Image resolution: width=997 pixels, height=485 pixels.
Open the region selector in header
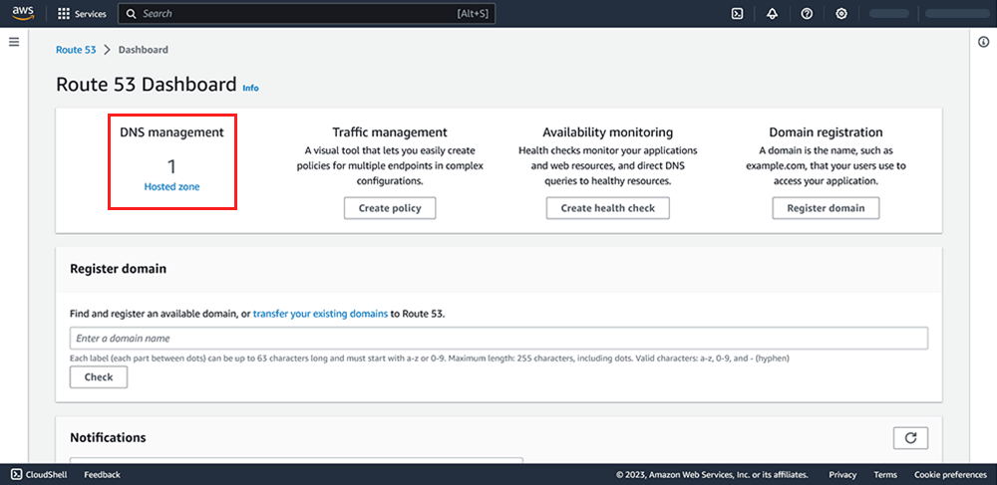[889, 13]
